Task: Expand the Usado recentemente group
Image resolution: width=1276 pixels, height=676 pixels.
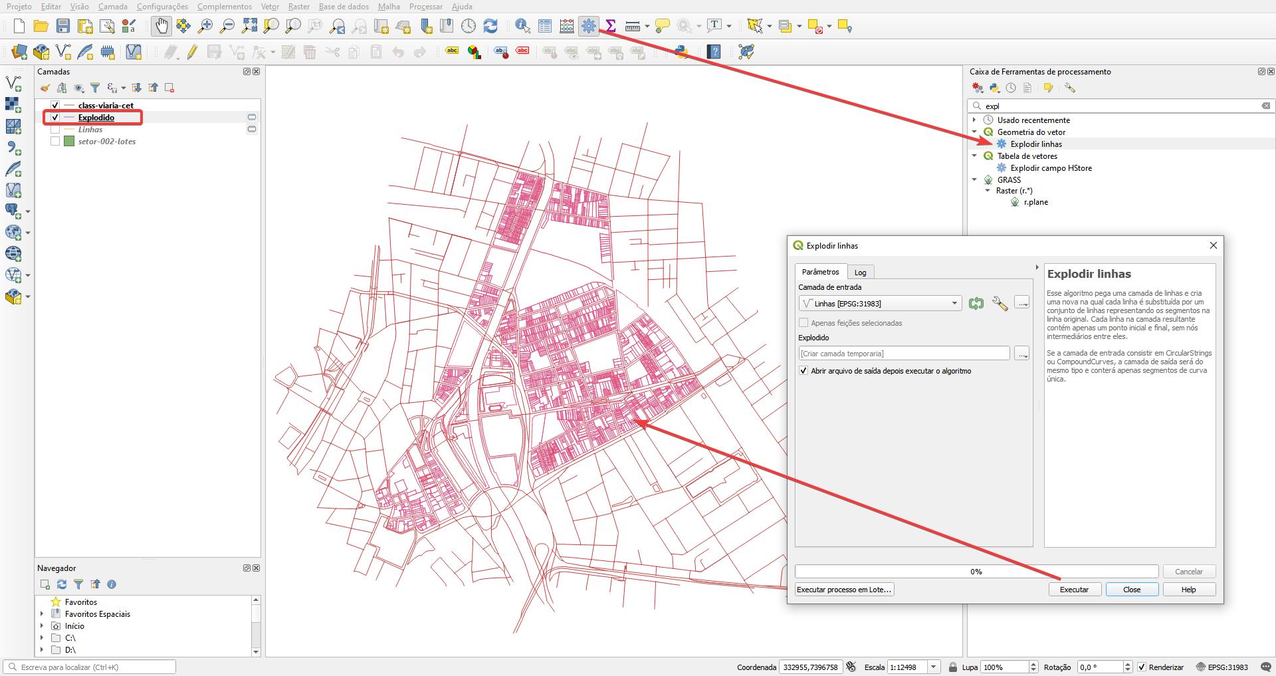Action: [x=975, y=120]
